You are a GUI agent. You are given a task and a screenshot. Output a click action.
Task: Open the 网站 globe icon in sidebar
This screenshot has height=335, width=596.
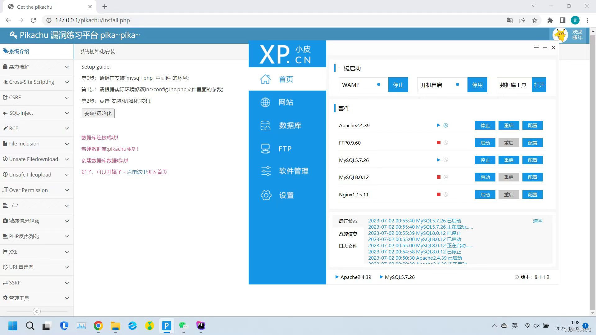pyautogui.click(x=265, y=102)
